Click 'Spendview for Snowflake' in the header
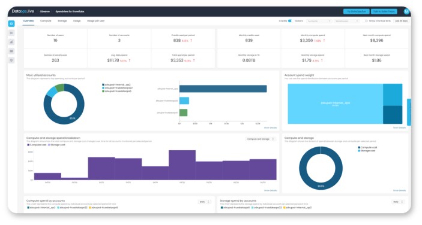Viewport: 422px width, 225px height. point(70,11)
